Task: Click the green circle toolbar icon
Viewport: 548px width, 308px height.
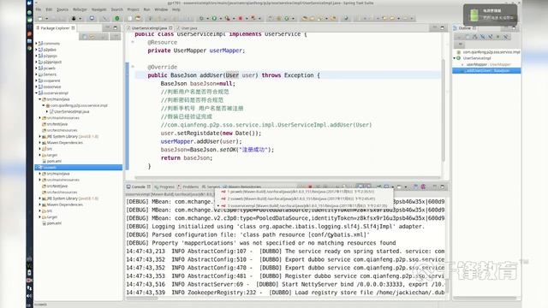Action: tap(117, 19)
